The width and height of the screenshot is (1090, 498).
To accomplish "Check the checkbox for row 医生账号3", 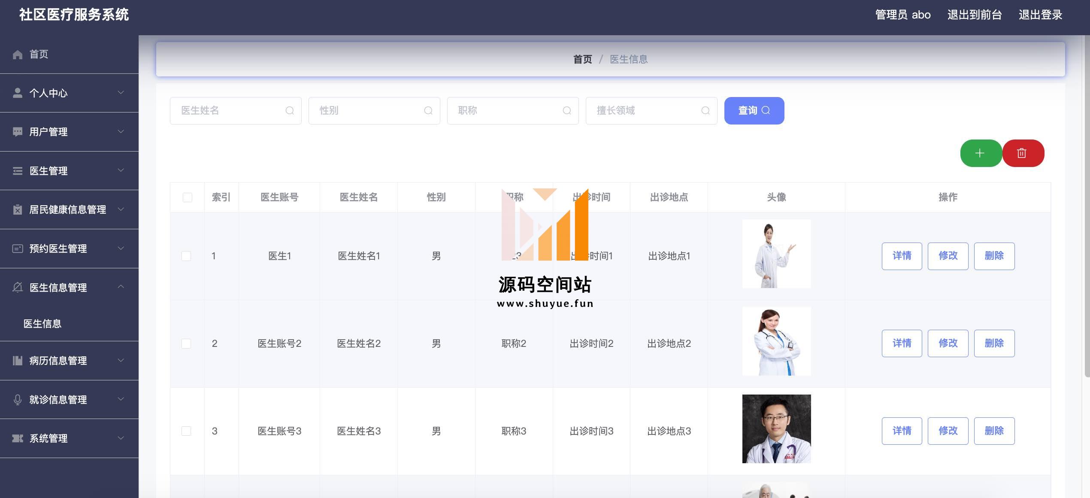I will pyautogui.click(x=186, y=431).
